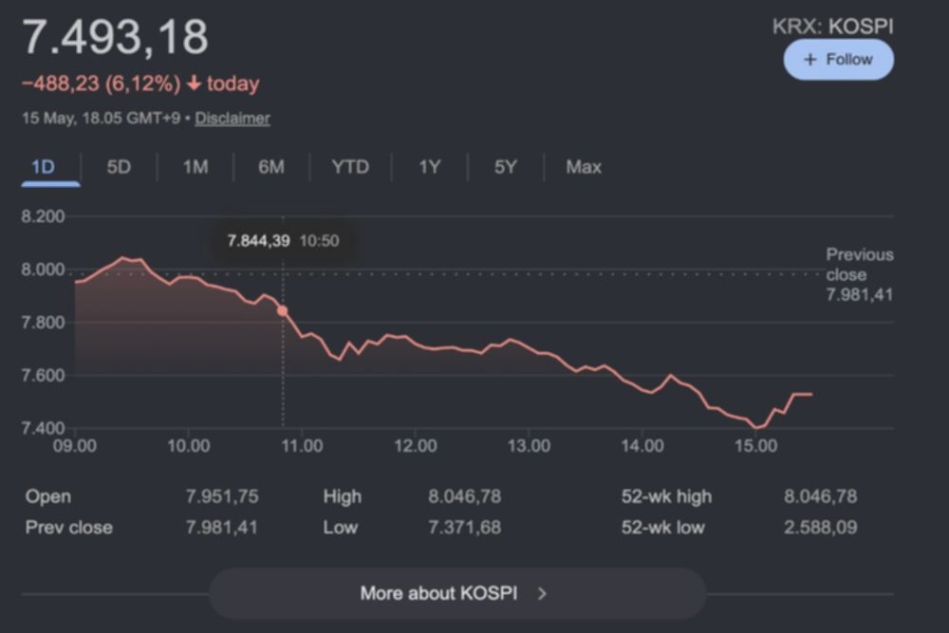Click the 52-wk high label
Viewport: 949px width, 633px height.
[666, 496]
